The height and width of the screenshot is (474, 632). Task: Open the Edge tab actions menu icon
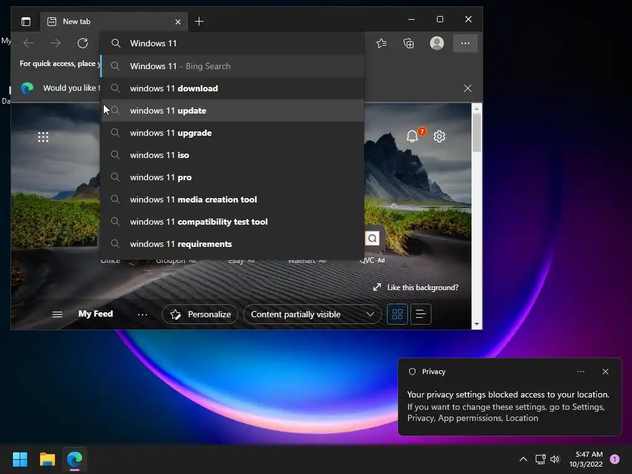tap(26, 22)
